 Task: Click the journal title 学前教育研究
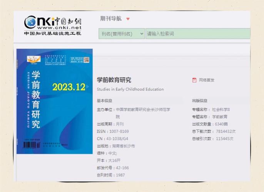click(x=114, y=80)
